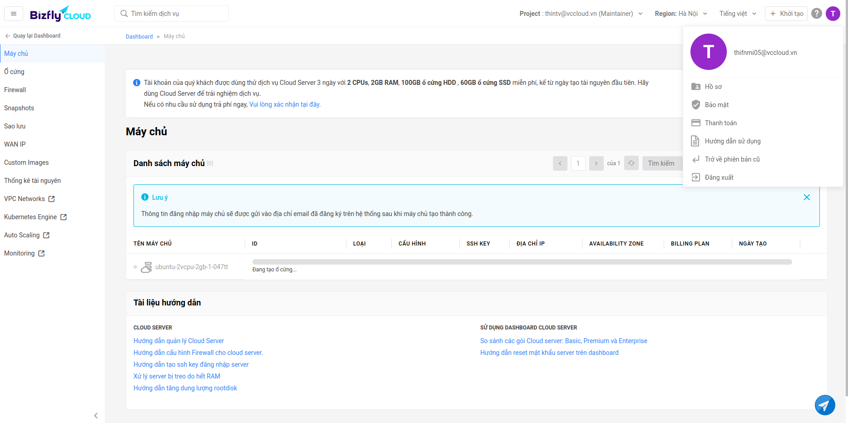Open Firewall in the sidebar
This screenshot has height=423, width=848.
point(15,90)
